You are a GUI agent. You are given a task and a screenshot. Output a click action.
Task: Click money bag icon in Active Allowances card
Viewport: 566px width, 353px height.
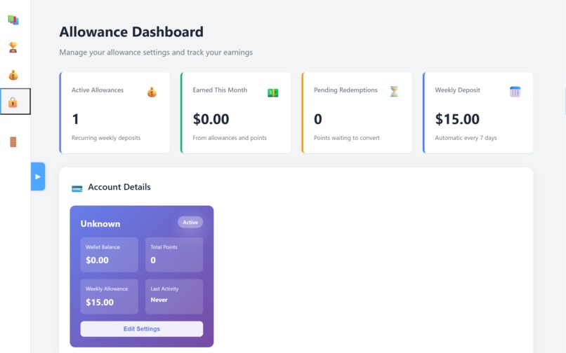tap(152, 92)
